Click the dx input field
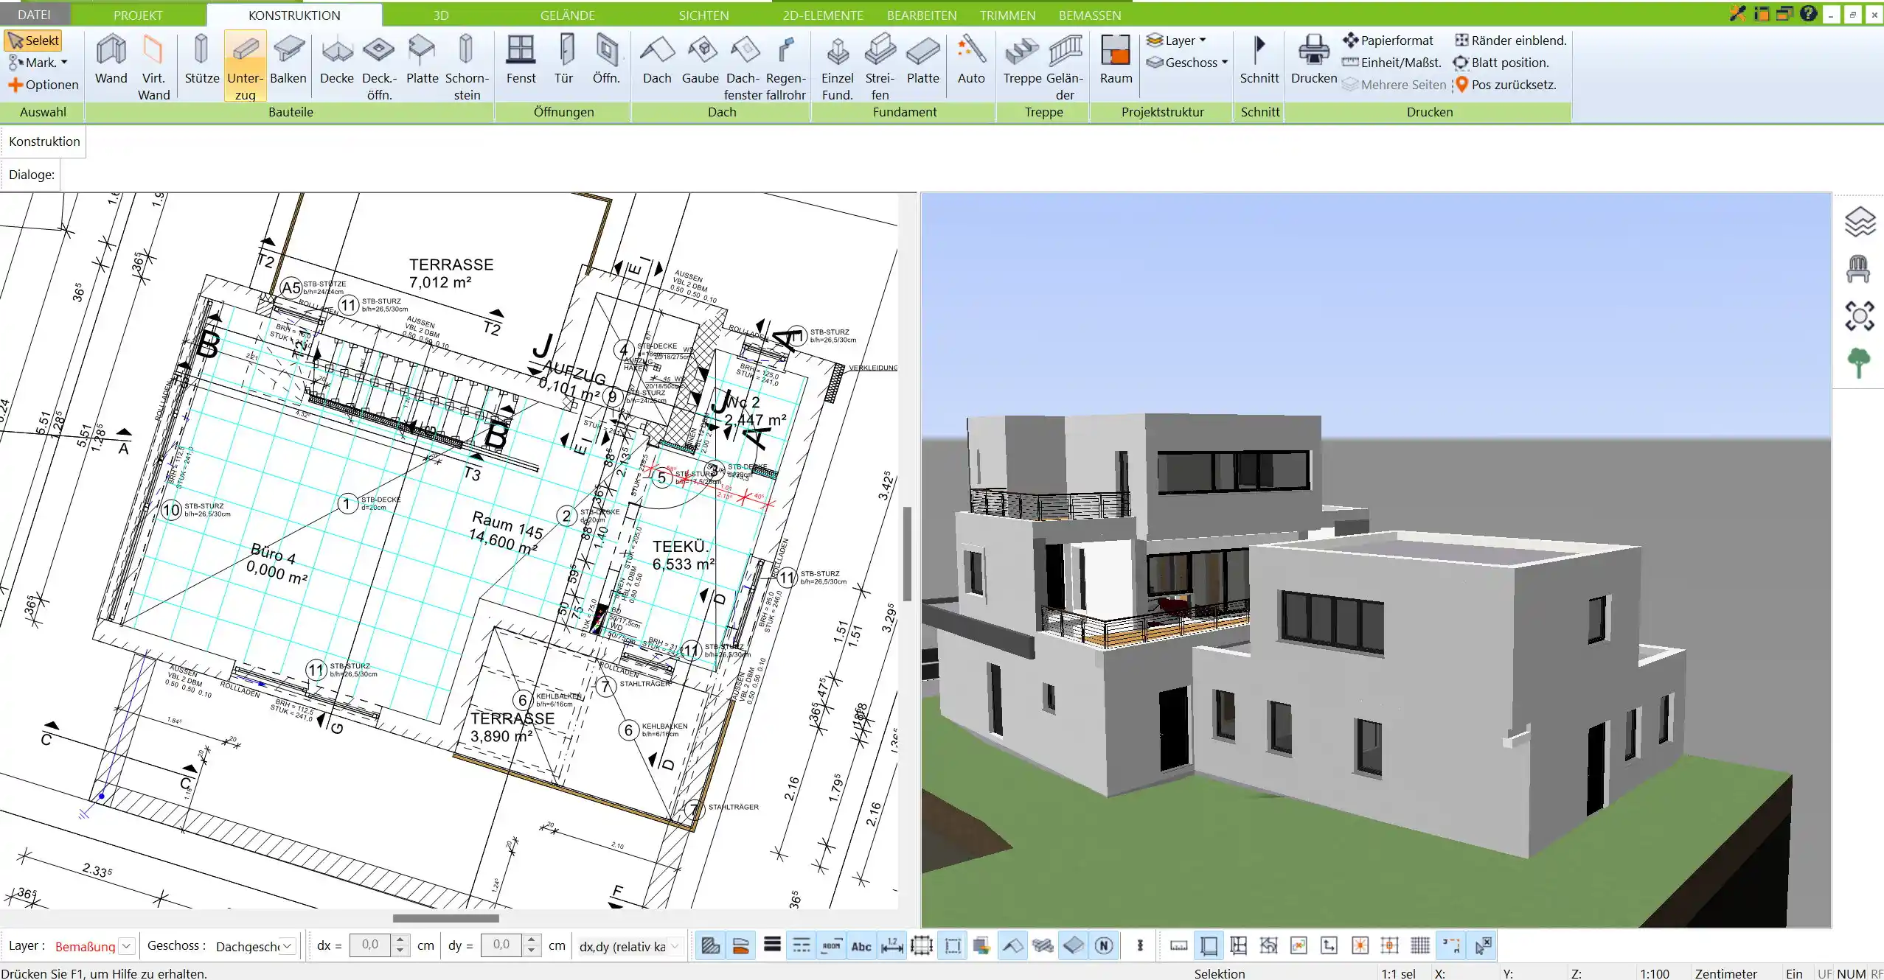The height and width of the screenshot is (980, 1884). (x=371, y=945)
